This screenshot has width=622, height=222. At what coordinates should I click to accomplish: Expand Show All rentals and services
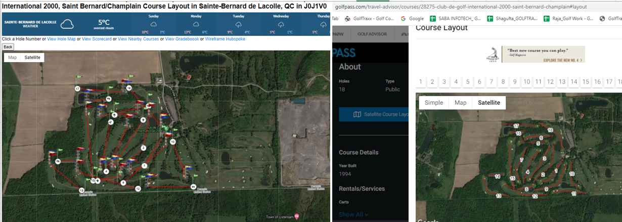(x=353, y=214)
